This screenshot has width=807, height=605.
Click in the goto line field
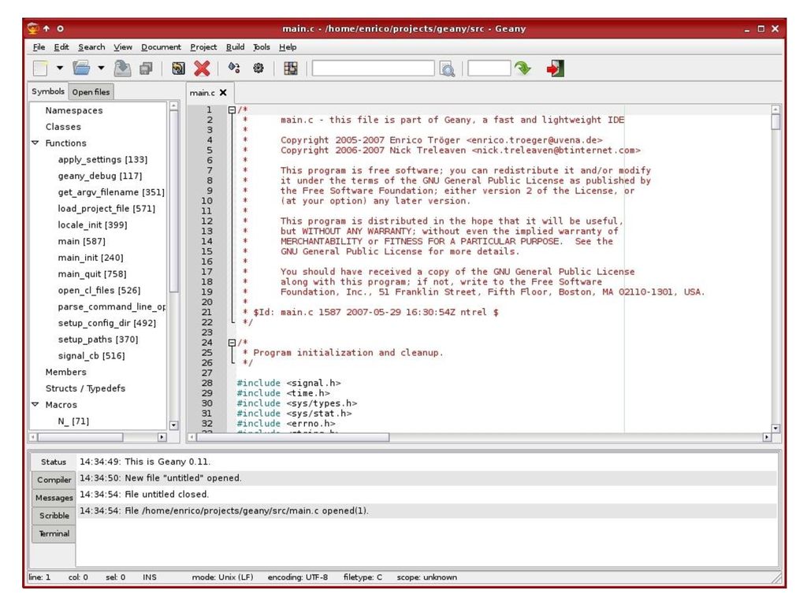tap(489, 69)
